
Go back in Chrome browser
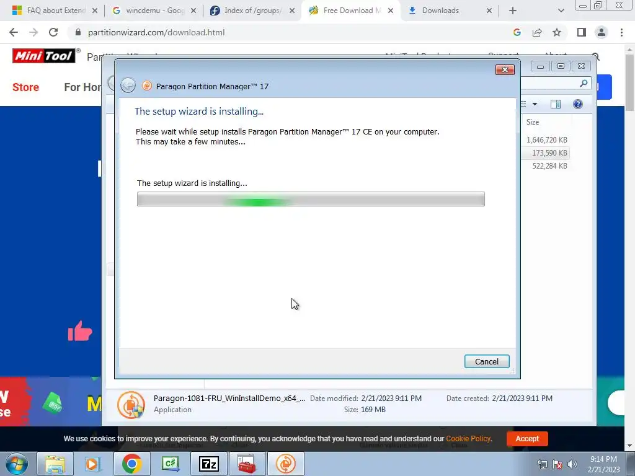[14, 32]
